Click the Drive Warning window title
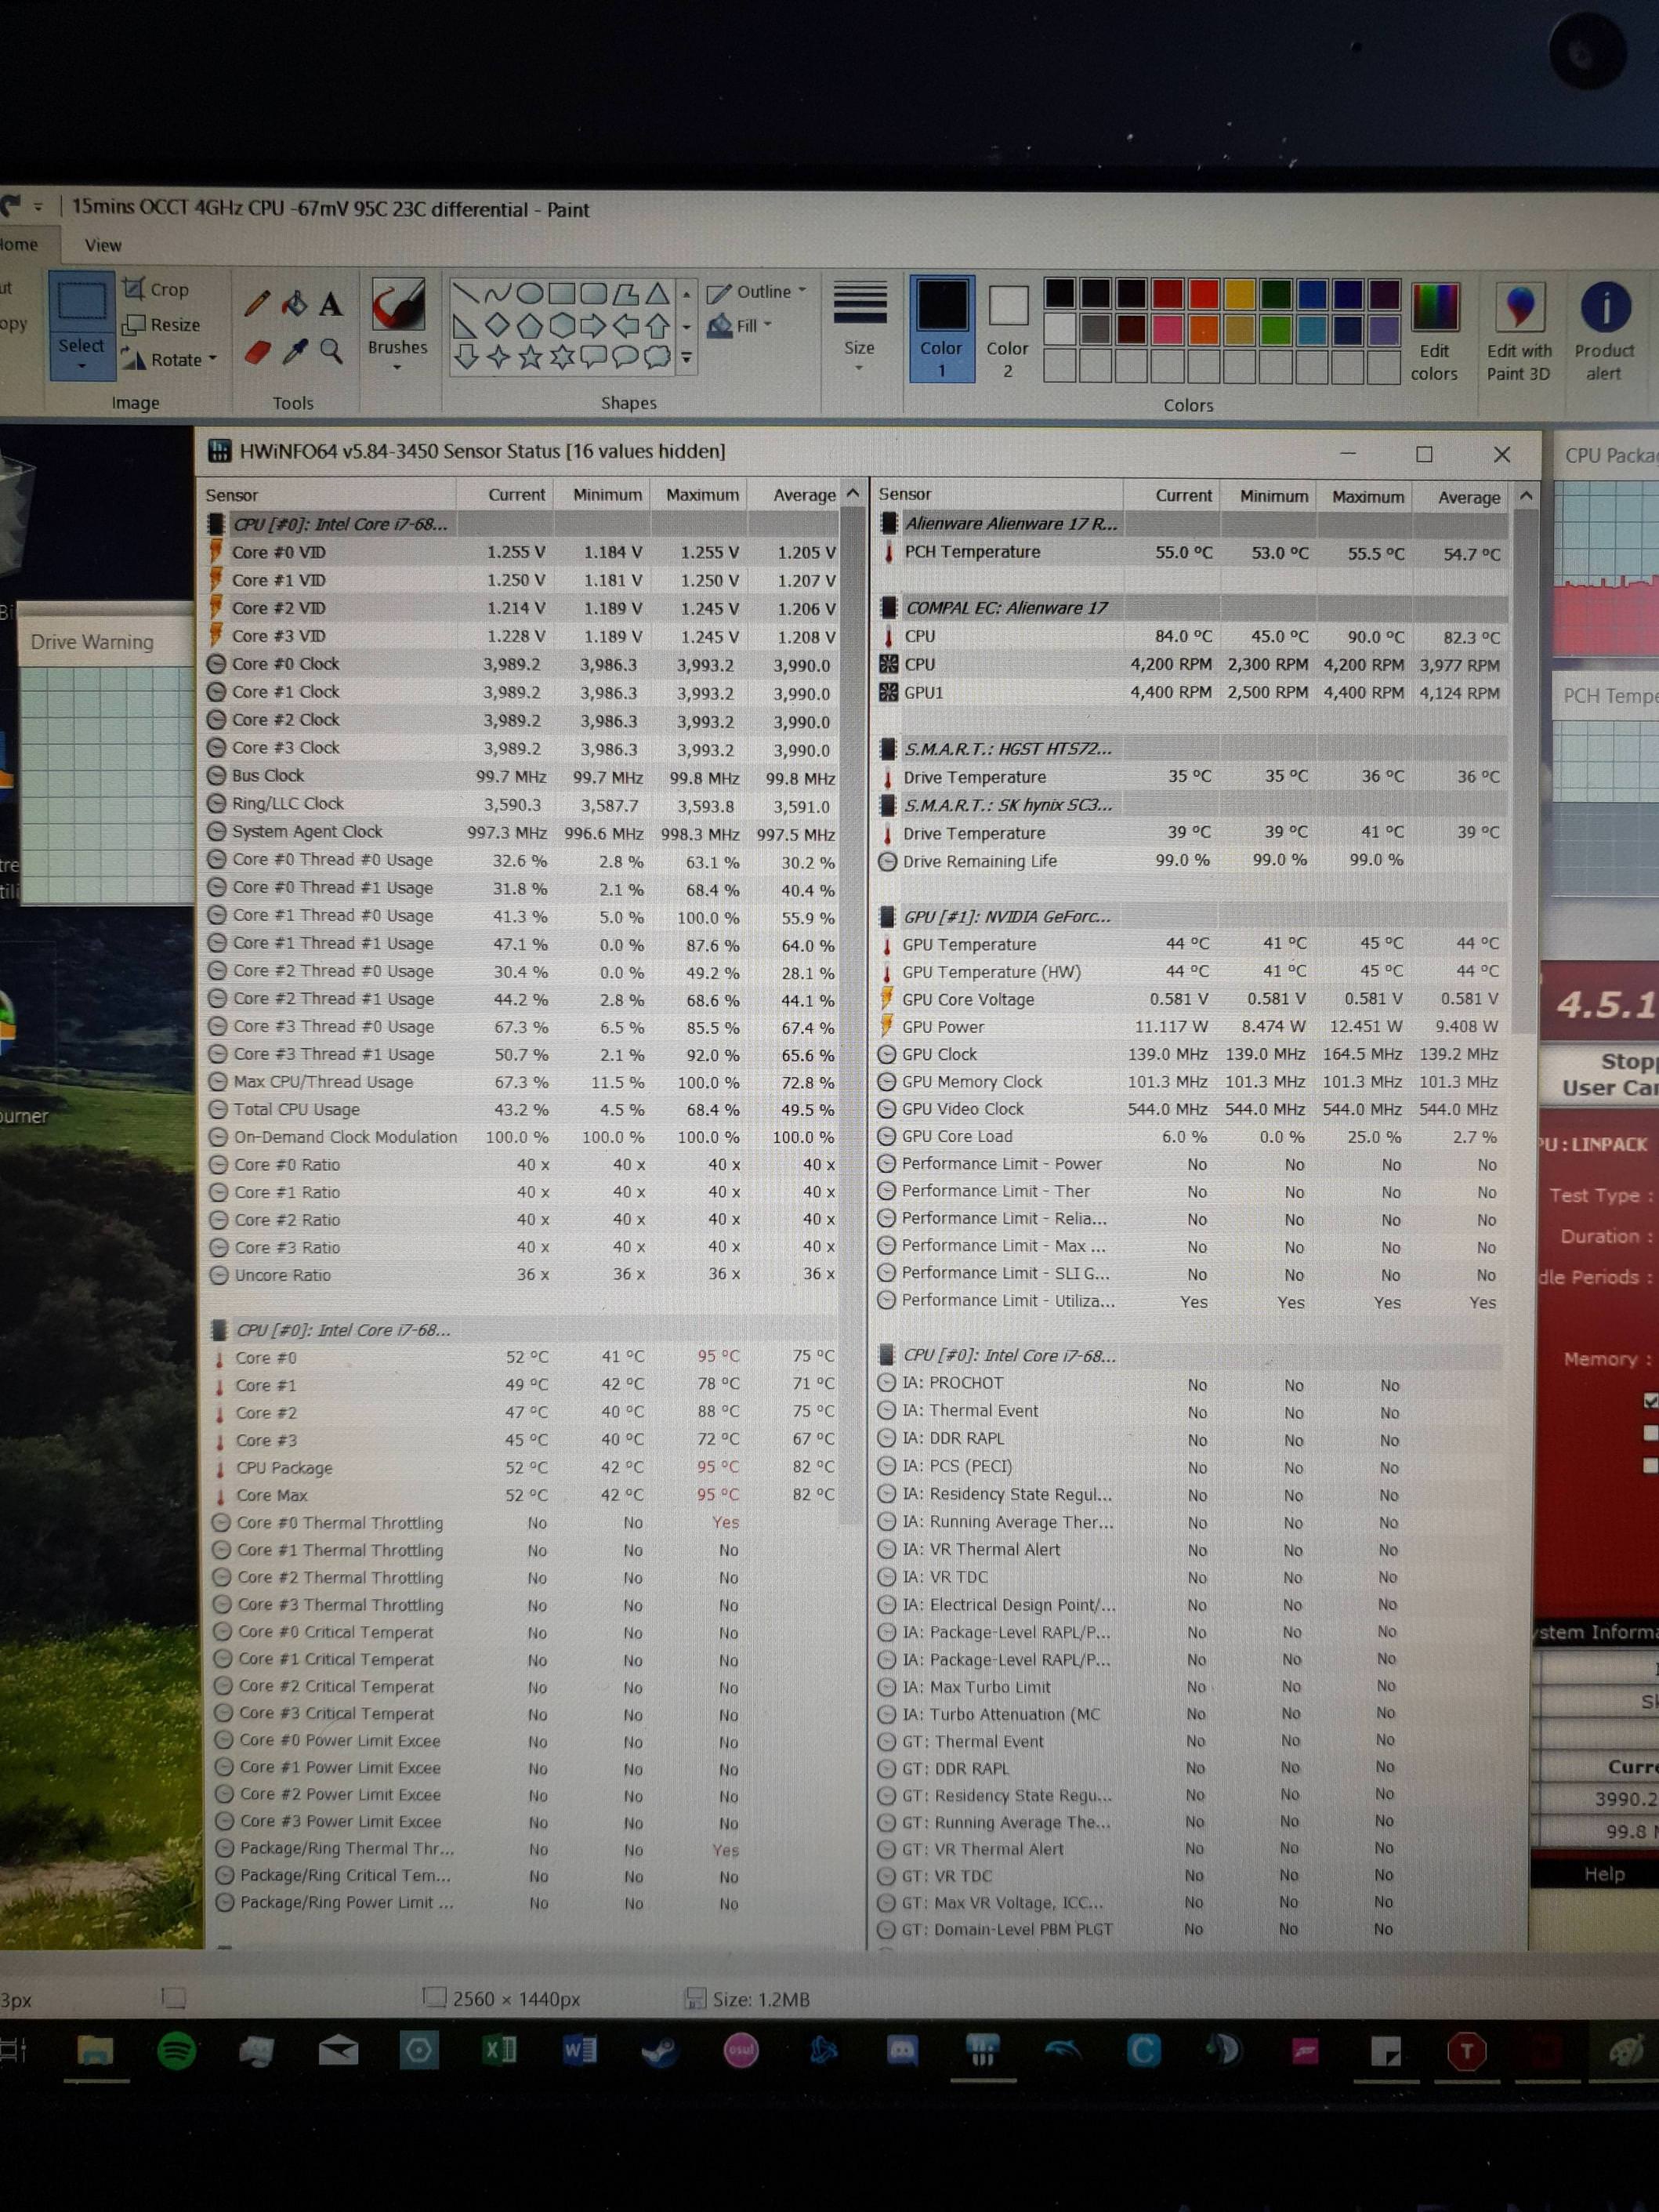Screen dimensions: 1659x2212 [92, 642]
